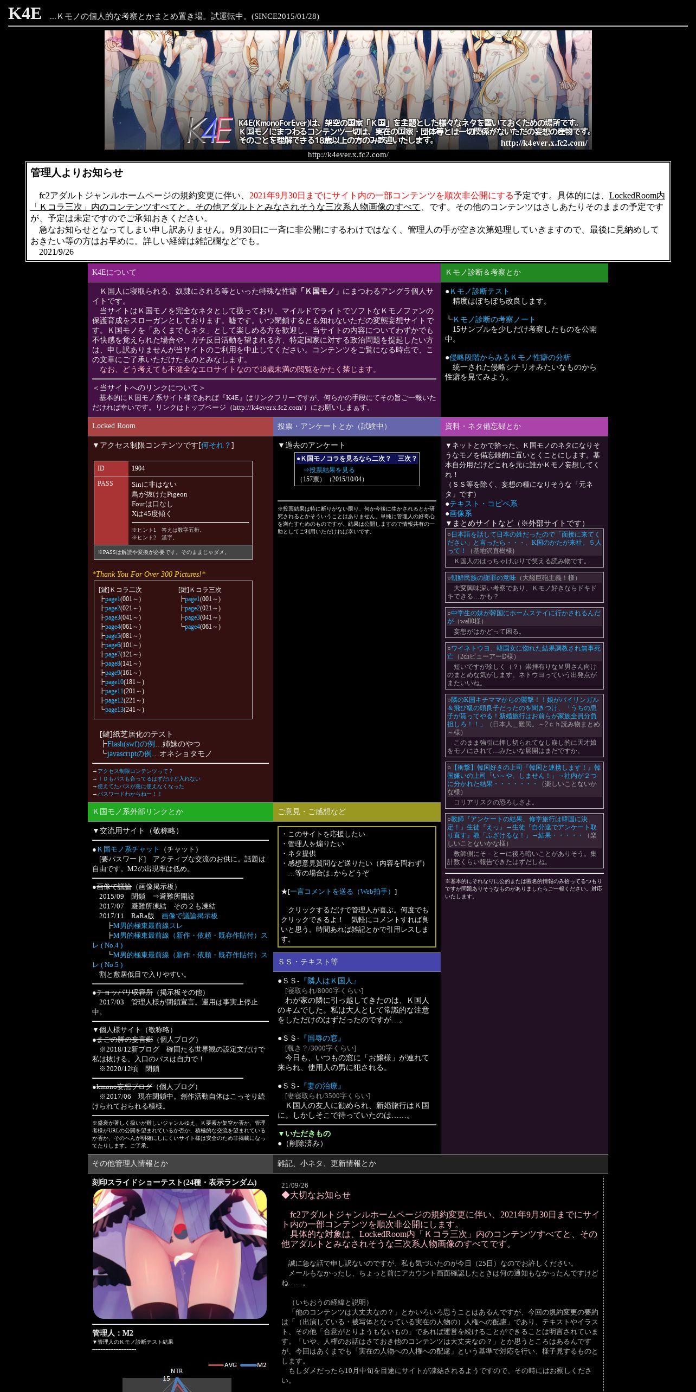
Task: Open ＩＤもパスも合ってるはずだけど入れない link
Action: click(149, 778)
